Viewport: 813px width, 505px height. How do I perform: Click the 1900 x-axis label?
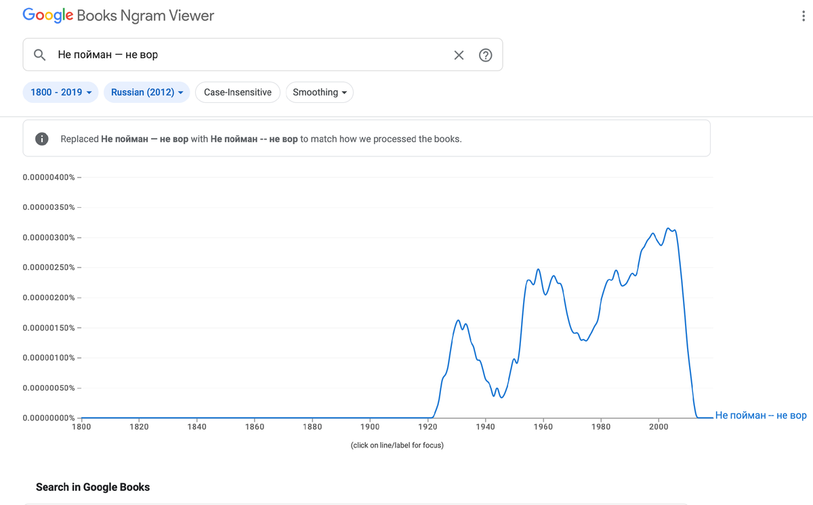pos(370,426)
